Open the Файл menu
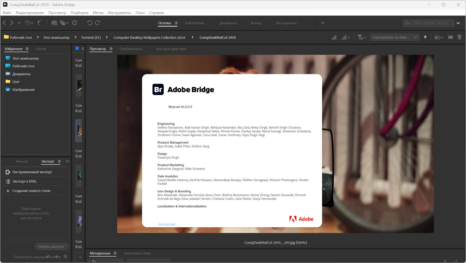The height and width of the screenshot is (263, 466). [x=7, y=13]
